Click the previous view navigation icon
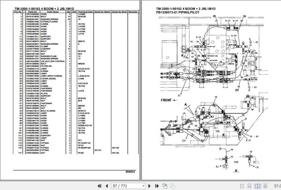The width and height of the screenshot is (281, 190). coord(165,186)
